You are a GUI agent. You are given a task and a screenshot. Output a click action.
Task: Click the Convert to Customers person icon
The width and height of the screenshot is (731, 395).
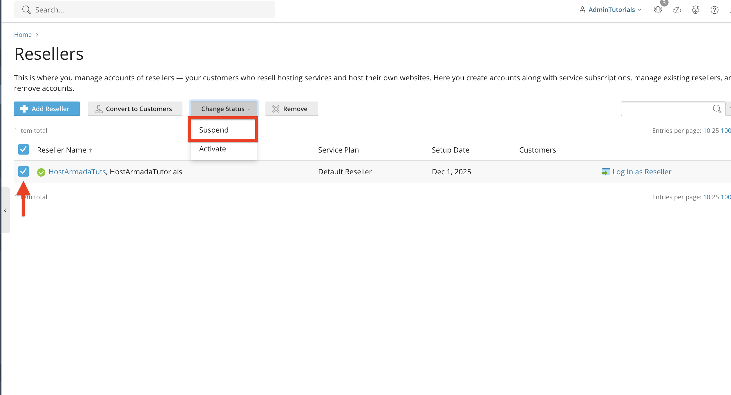tap(99, 109)
